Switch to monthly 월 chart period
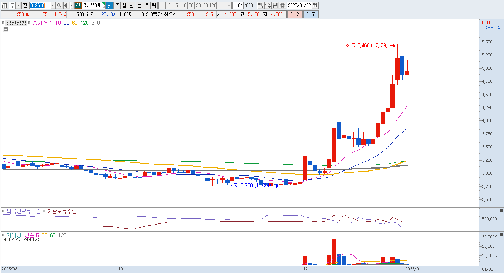Screen dimensions: 504x273 [x=124, y=5]
